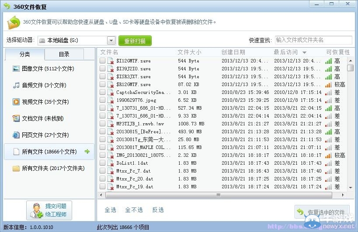Screen dimensions: 358x232
Task: Click deleted file icon of DoList1.1dat
Action: pyautogui.click(x=111, y=163)
